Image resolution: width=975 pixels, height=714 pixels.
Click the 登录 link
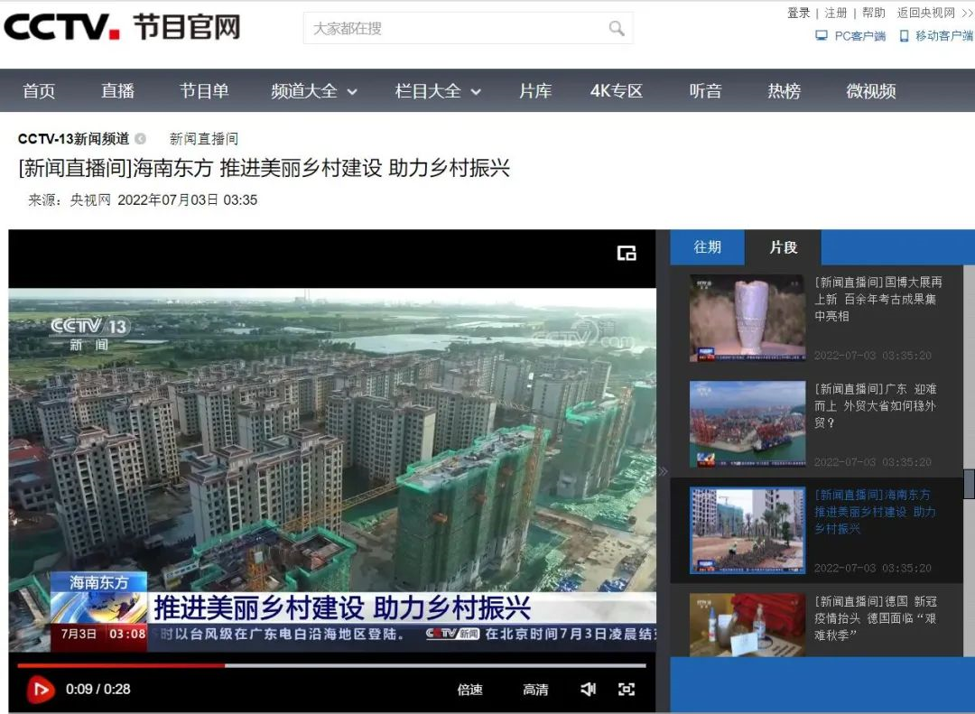pos(798,13)
